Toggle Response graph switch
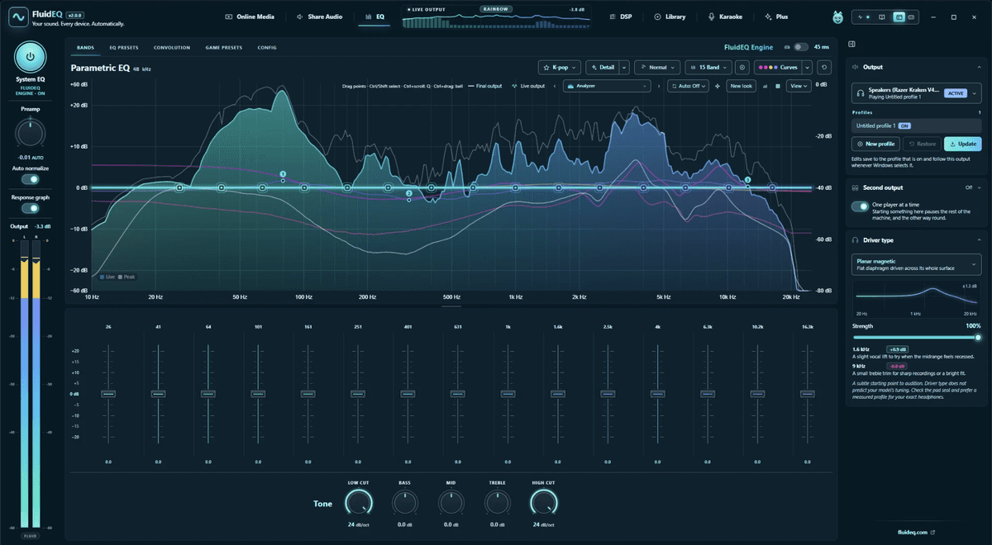The height and width of the screenshot is (545, 992). point(30,209)
